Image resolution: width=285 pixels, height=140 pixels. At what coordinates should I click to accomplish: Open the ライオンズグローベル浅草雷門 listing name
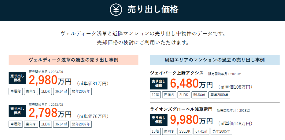click(181, 109)
